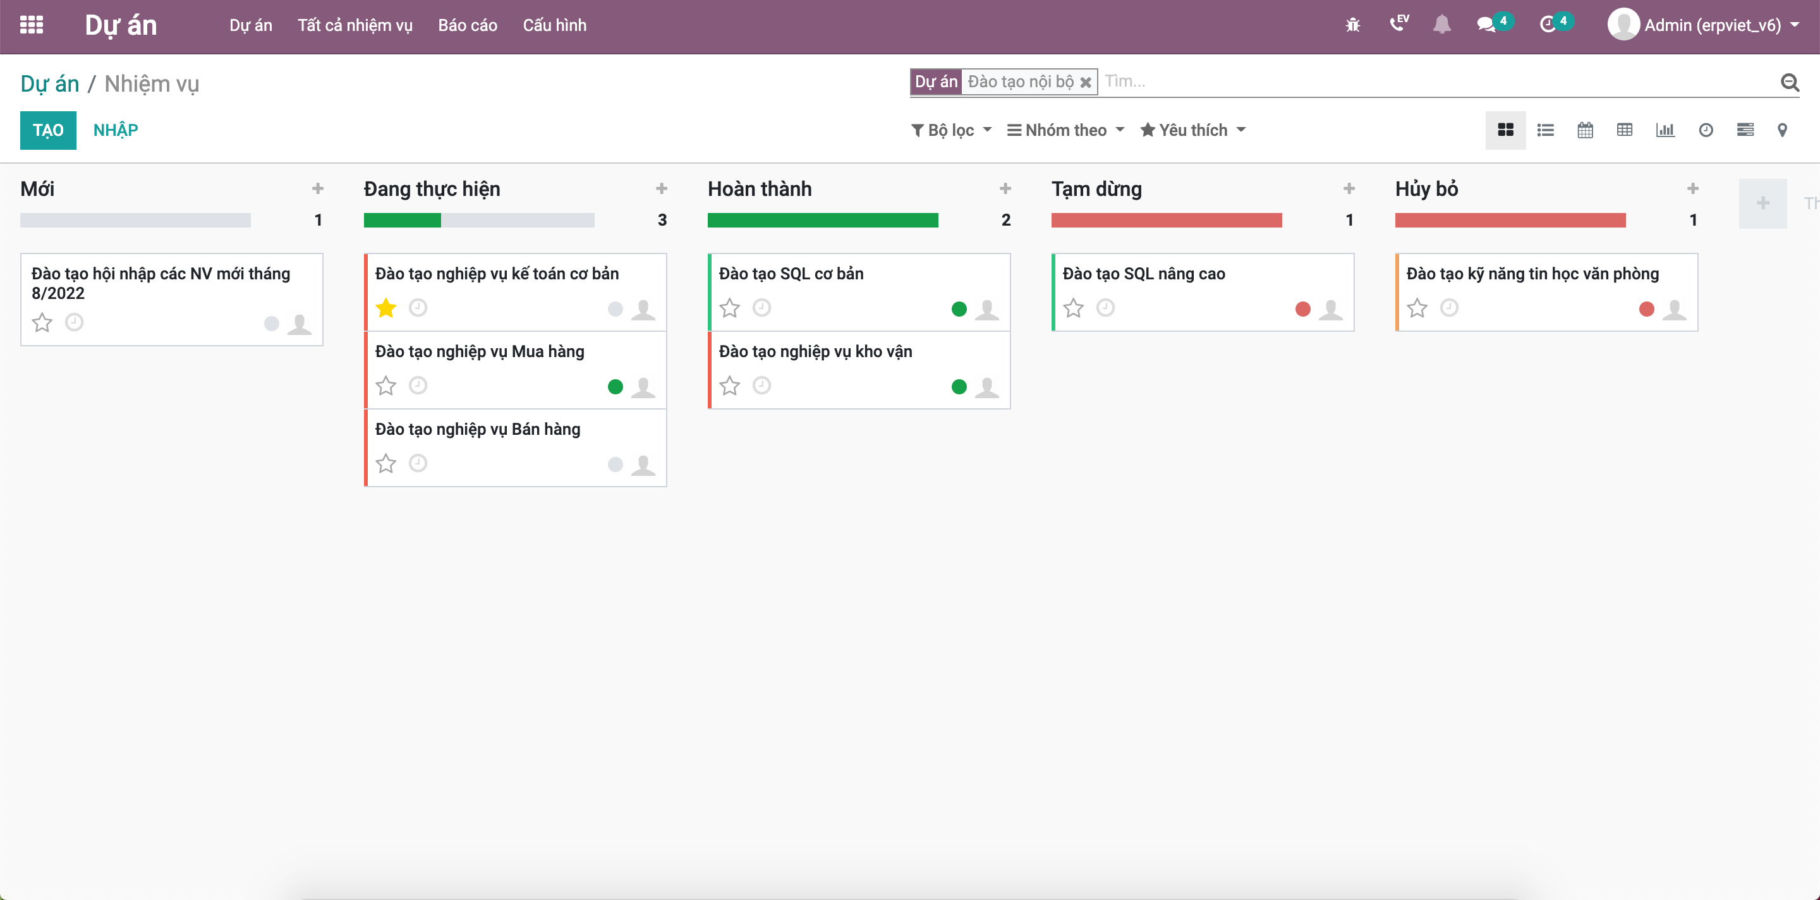Switch to Map view
The width and height of the screenshot is (1820, 900).
pyautogui.click(x=1782, y=130)
